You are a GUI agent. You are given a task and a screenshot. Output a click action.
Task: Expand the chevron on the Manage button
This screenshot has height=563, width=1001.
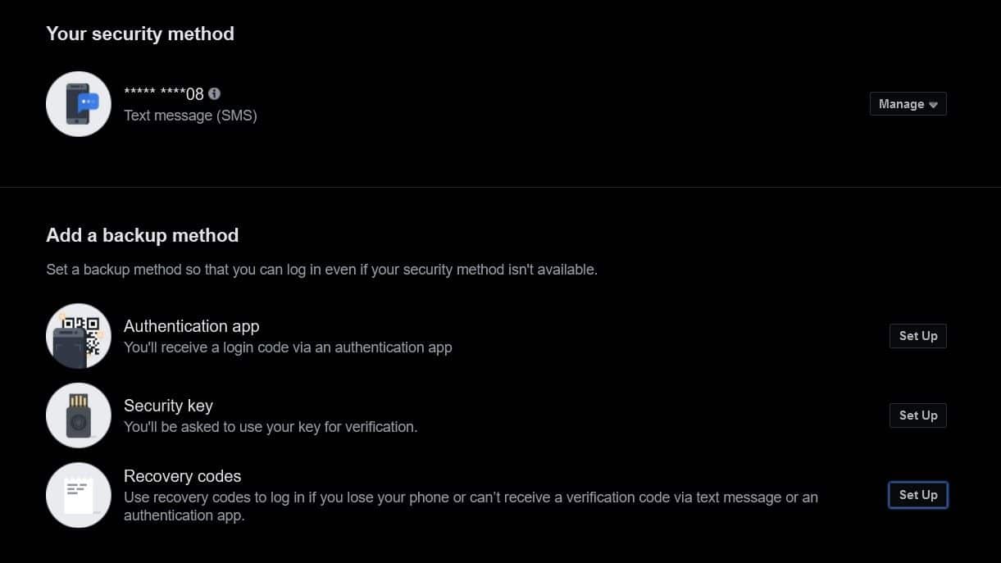[x=933, y=104]
